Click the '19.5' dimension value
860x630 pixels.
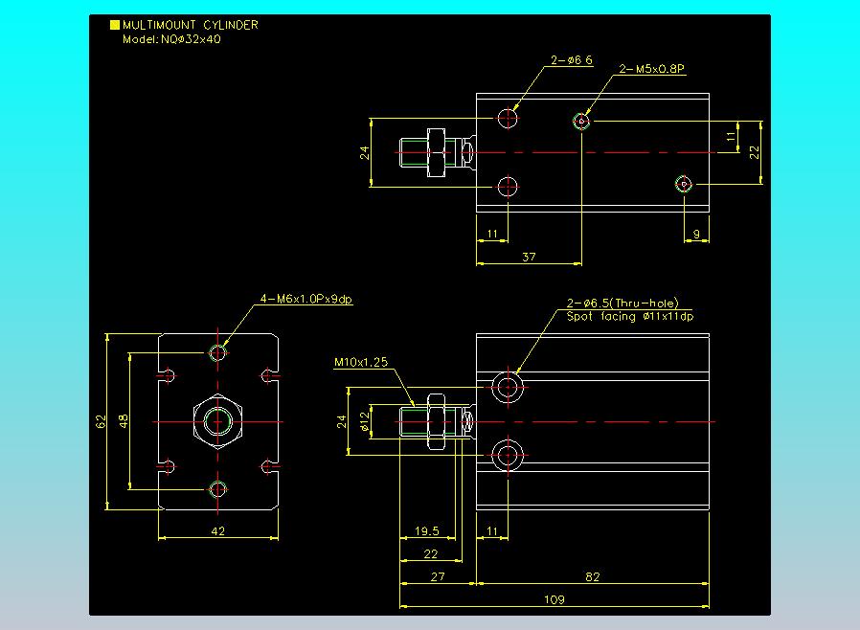pyautogui.click(x=427, y=530)
